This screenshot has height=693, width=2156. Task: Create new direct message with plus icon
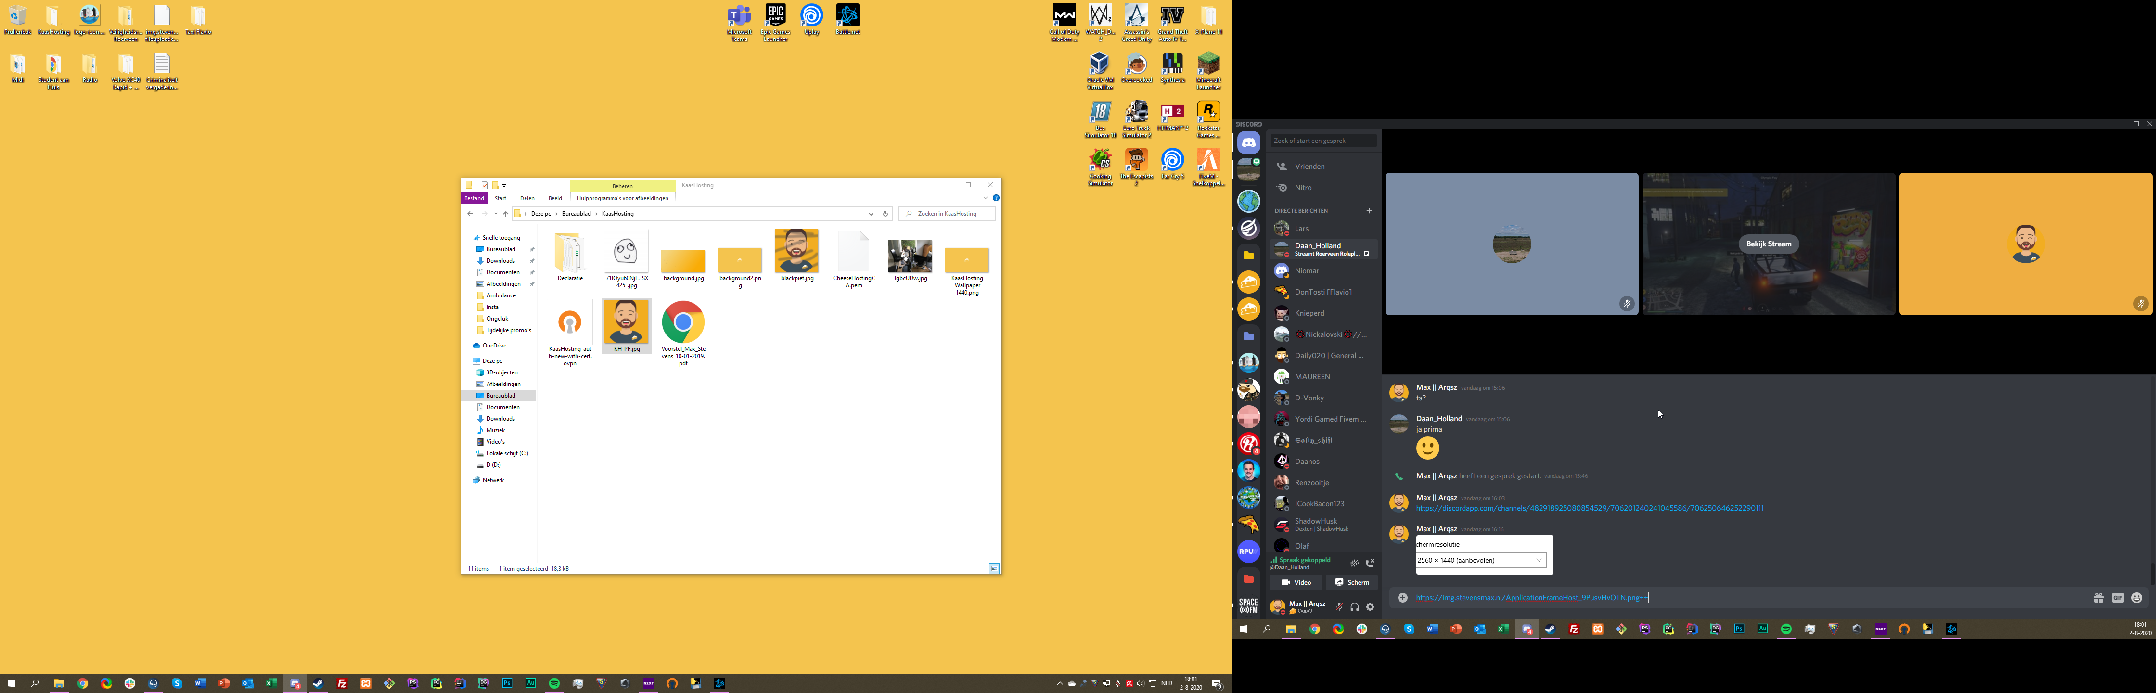pyautogui.click(x=1369, y=211)
